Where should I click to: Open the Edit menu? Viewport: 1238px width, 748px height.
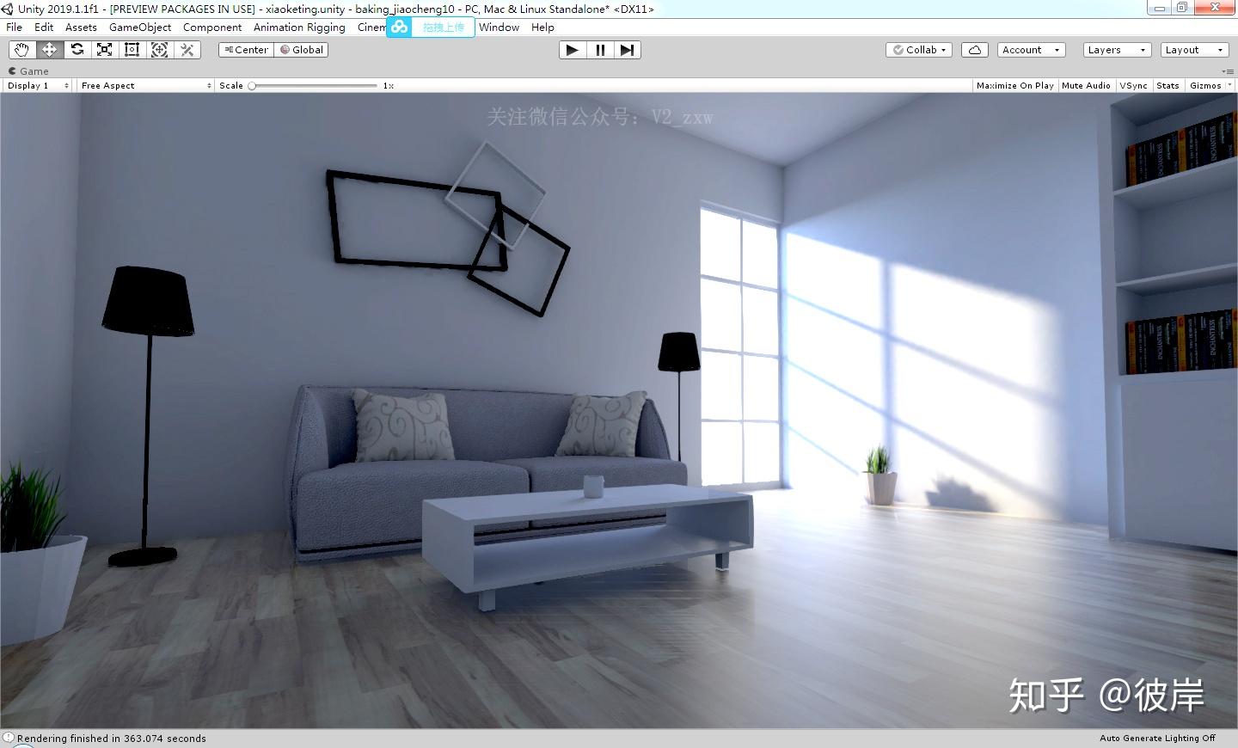pos(44,28)
